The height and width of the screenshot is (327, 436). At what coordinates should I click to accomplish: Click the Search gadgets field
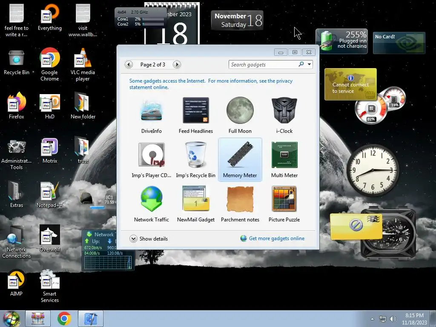click(263, 65)
